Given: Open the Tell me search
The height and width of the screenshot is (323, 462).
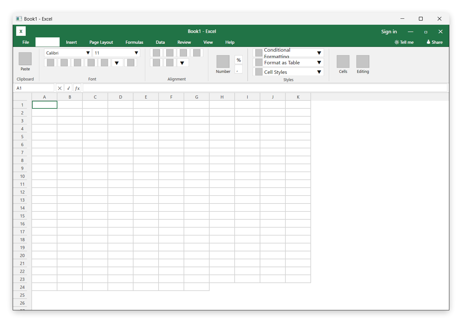Looking at the screenshot, I should (x=404, y=42).
